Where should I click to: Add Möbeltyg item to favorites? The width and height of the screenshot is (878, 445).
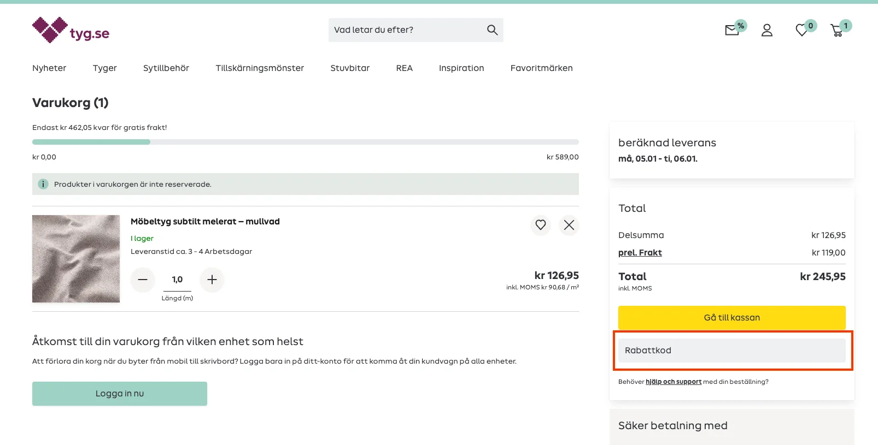540,225
